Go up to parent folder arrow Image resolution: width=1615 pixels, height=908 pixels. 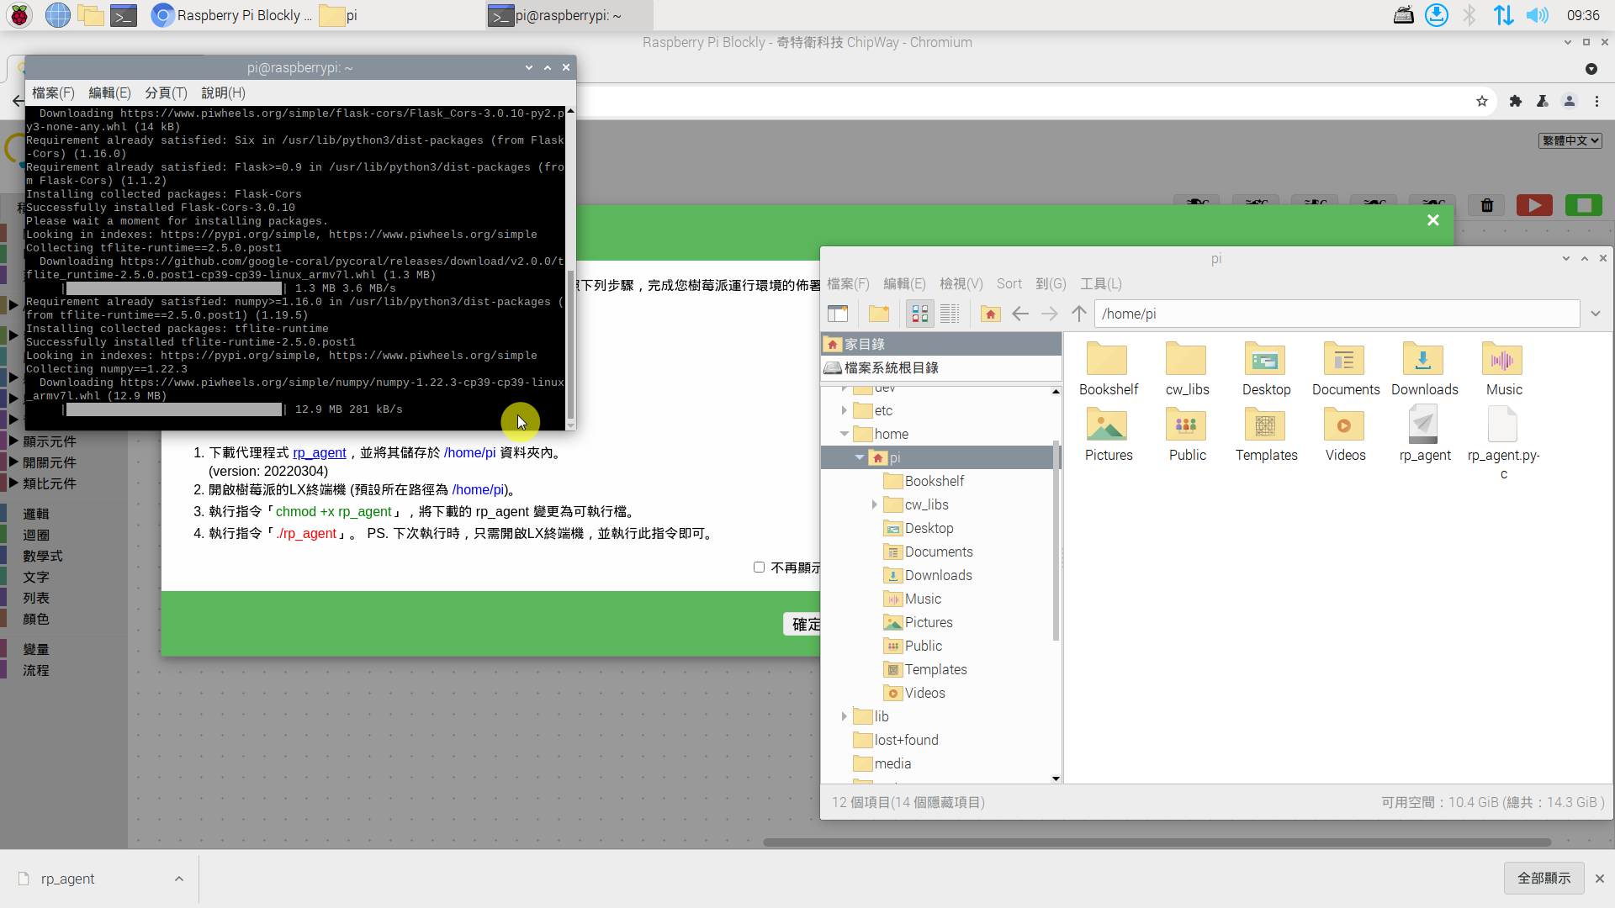1079,314
